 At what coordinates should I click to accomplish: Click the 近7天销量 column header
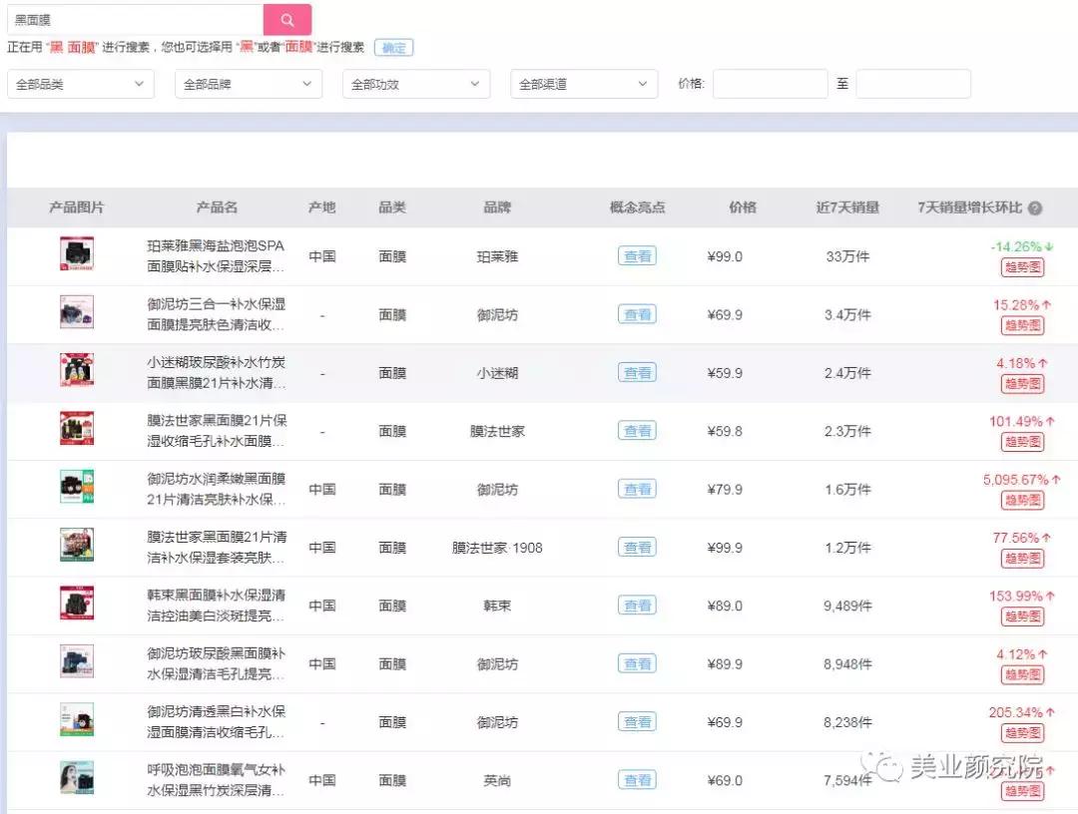click(847, 207)
